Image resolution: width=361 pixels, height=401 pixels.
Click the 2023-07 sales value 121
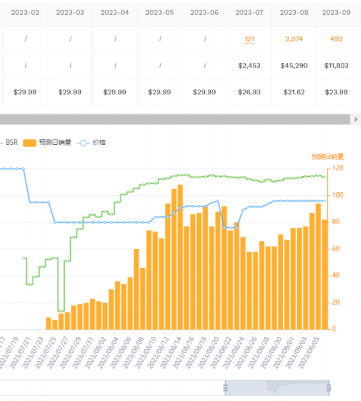pyautogui.click(x=249, y=39)
